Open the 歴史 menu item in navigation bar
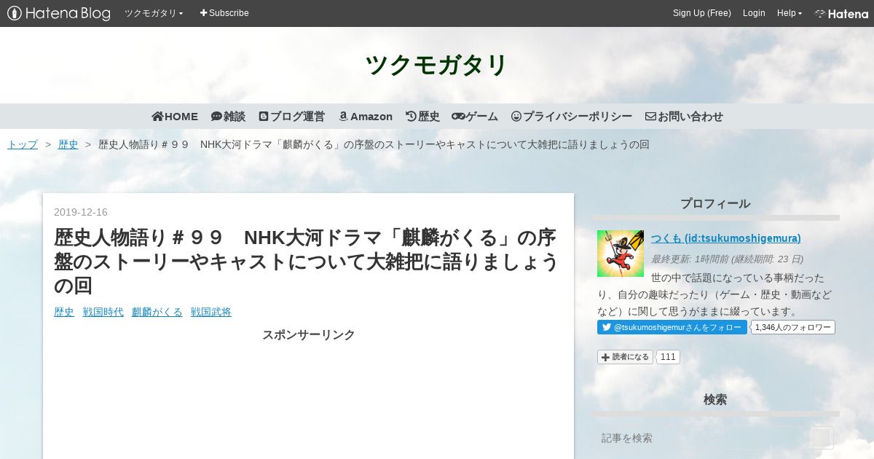The height and width of the screenshot is (459, 874). point(422,117)
